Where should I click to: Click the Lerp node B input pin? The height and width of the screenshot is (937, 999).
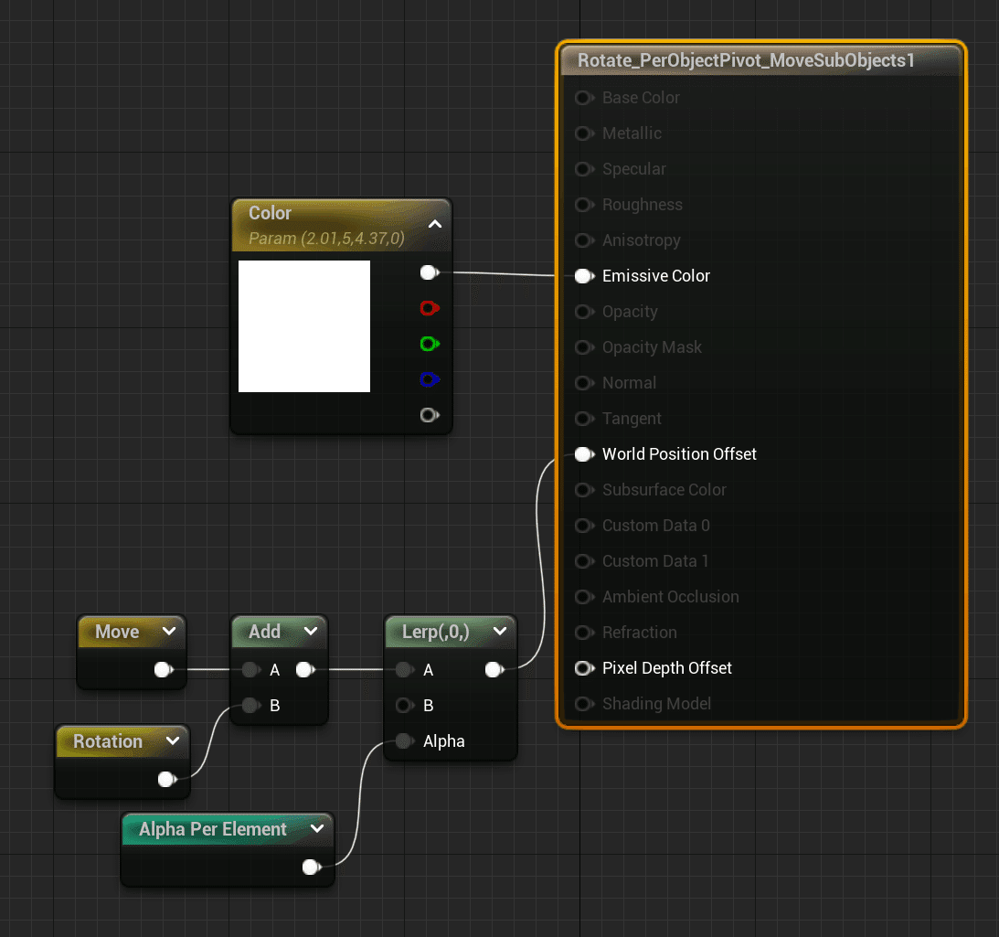point(405,706)
